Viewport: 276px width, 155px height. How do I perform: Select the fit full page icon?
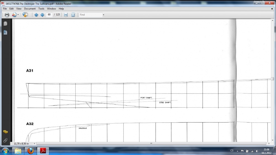73,15
